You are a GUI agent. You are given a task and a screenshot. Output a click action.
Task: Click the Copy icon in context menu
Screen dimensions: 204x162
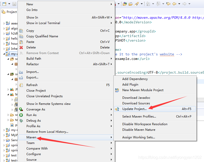click(21, 31)
